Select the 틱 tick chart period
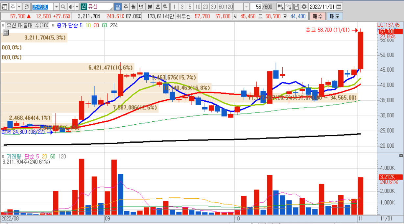 (165, 7)
